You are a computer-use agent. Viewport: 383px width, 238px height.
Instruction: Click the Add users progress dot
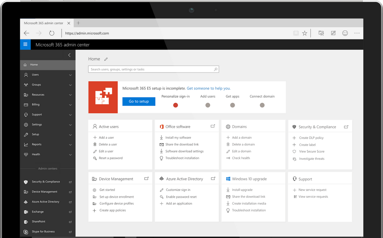pyautogui.click(x=208, y=105)
